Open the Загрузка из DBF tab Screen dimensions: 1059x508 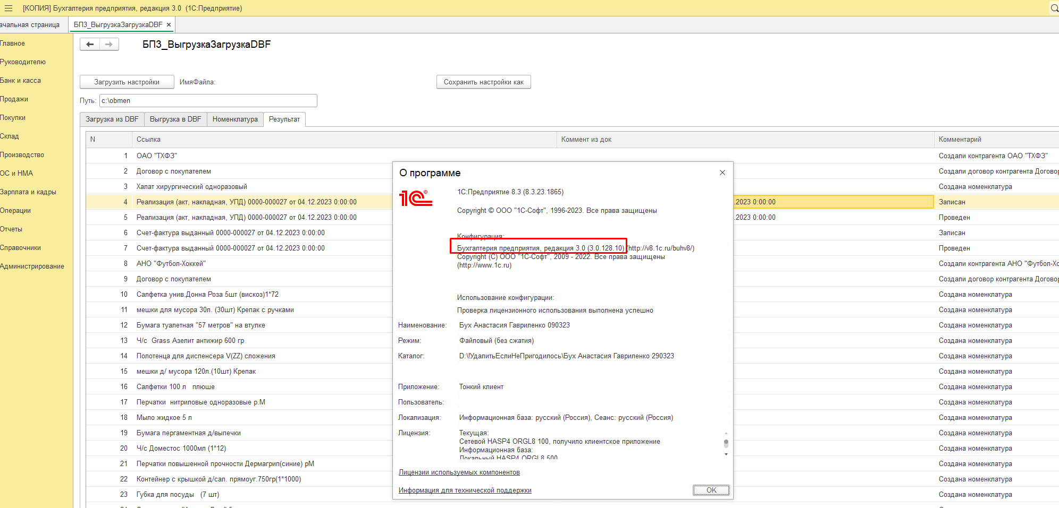[112, 119]
